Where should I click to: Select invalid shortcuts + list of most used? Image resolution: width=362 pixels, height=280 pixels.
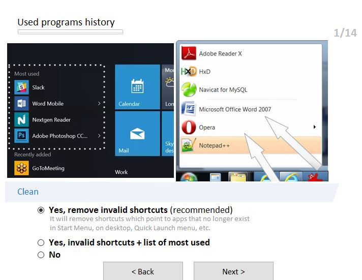coord(41,242)
